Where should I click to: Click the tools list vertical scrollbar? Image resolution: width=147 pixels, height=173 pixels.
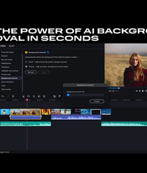(22, 73)
